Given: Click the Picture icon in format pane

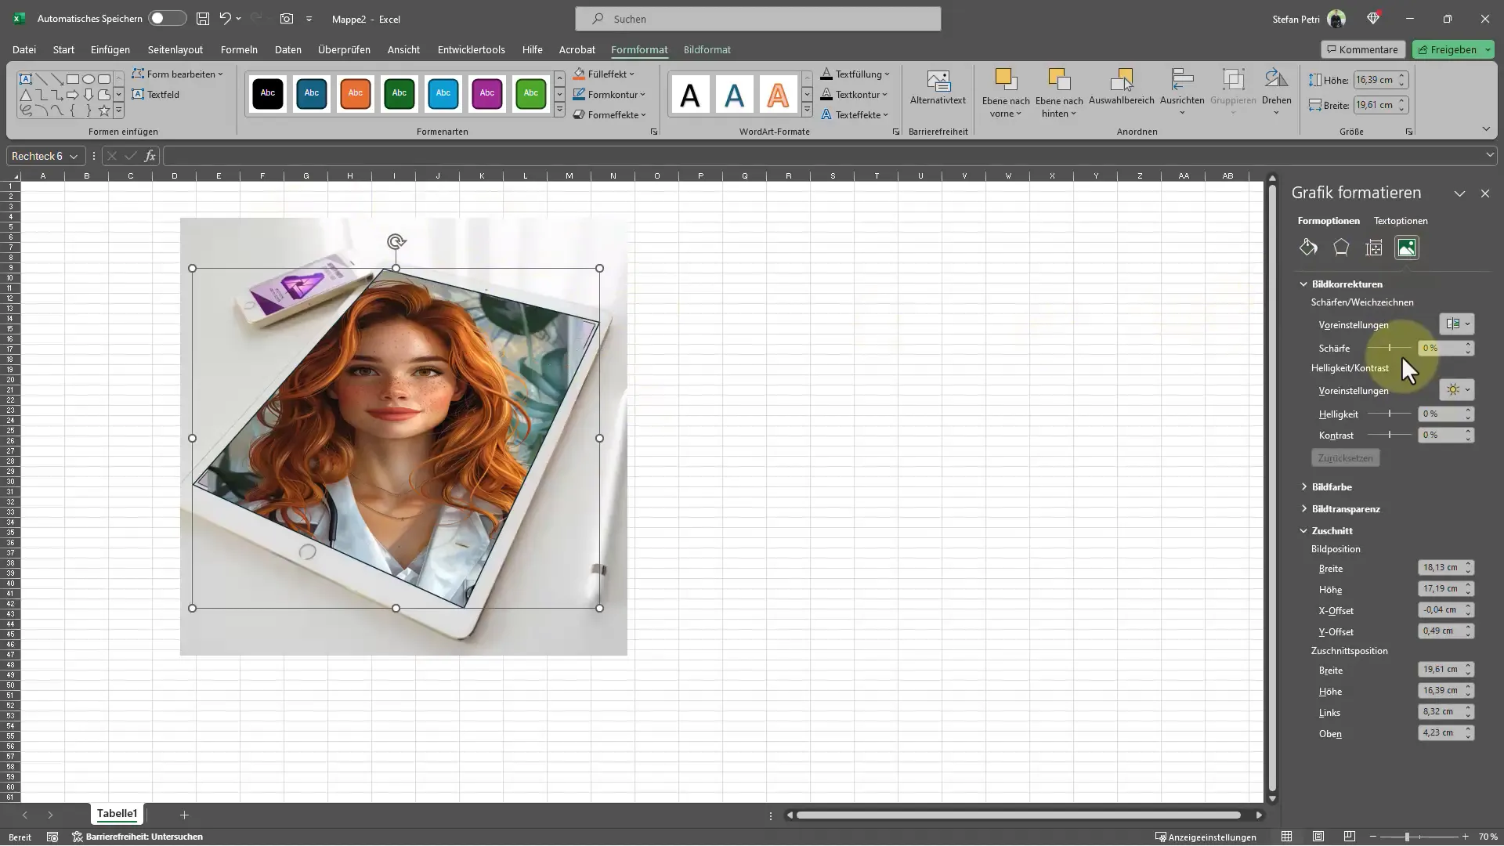Looking at the screenshot, I should [x=1407, y=248].
